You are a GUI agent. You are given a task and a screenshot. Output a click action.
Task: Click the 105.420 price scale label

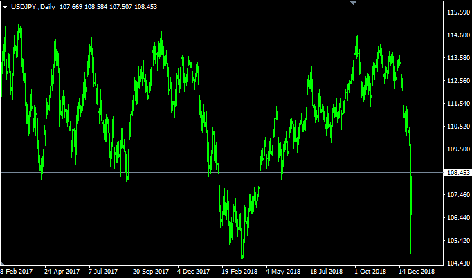point(459,241)
